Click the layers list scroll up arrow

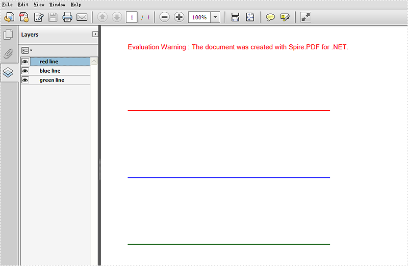[x=94, y=61]
